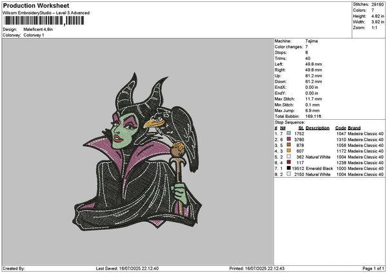
Task: Click the 'Created By:' footer label
Action: pyautogui.click(x=14, y=268)
